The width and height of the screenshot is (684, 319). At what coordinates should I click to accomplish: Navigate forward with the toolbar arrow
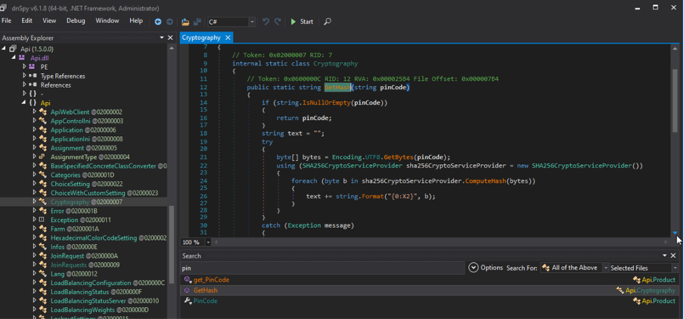169,22
